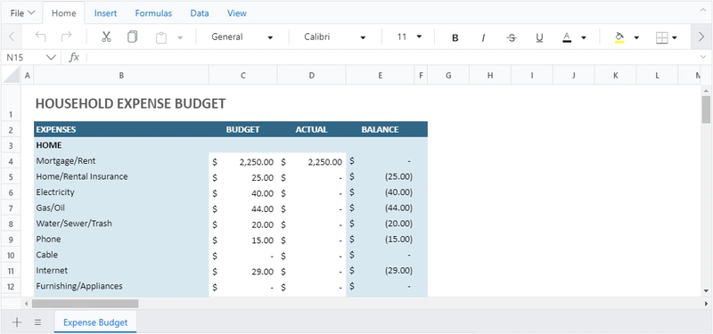Switch to the View tab
This screenshot has height=334, width=713.
coord(237,13)
